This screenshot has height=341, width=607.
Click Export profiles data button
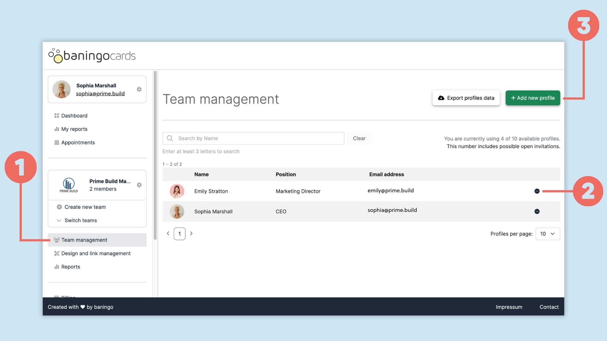click(x=466, y=98)
